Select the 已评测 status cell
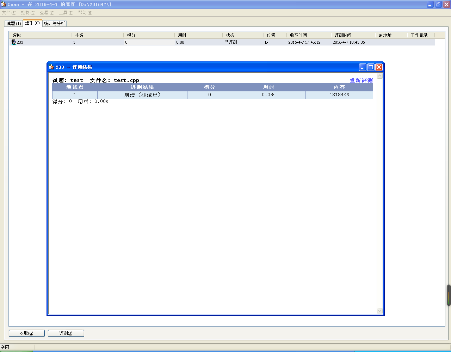The width and height of the screenshot is (451, 352). coord(231,42)
